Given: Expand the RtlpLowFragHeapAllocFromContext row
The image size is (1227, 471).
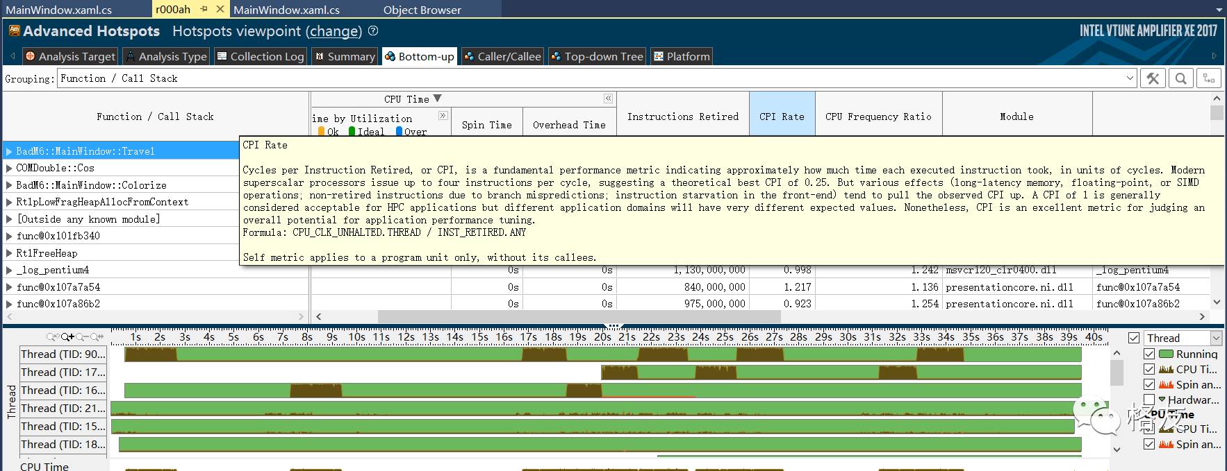Looking at the screenshot, I should [9, 202].
